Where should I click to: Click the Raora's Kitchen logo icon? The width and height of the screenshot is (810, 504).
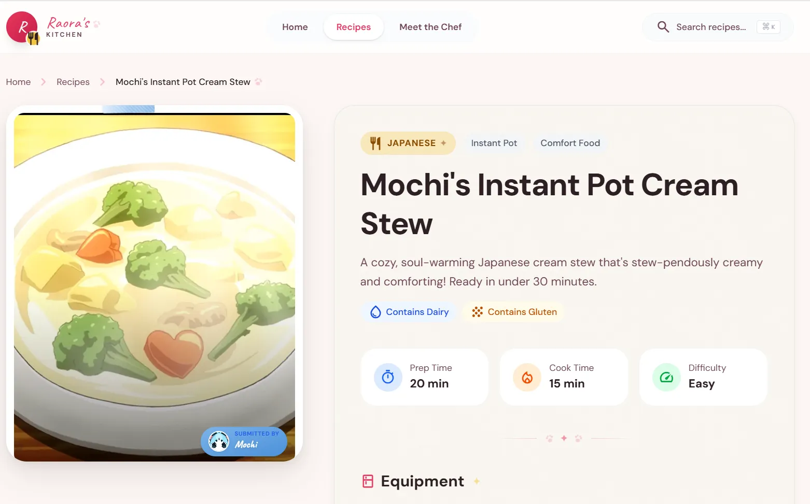(23, 27)
